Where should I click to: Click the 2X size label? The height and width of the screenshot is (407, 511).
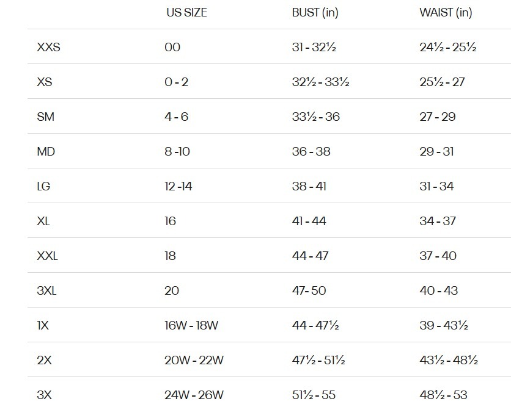(44, 360)
